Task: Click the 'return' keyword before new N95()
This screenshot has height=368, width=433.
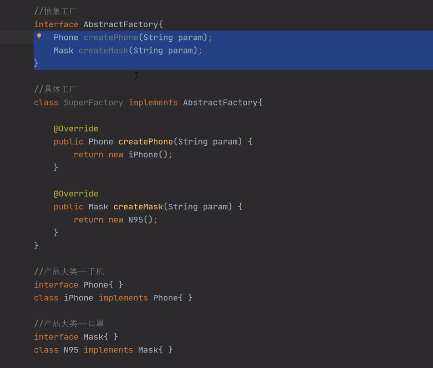Action: [88, 220]
